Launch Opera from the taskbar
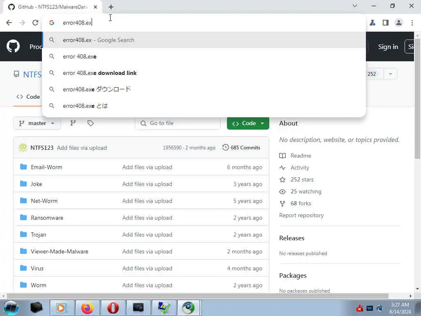Image resolution: width=421 pixels, height=316 pixels. click(113, 308)
